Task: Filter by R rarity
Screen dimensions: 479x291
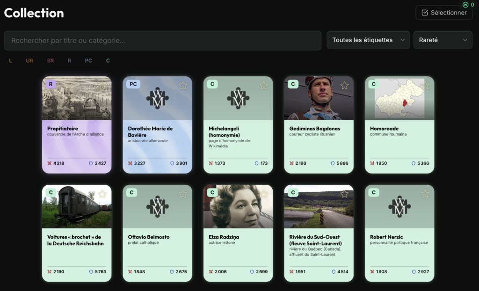Action: pos(69,60)
